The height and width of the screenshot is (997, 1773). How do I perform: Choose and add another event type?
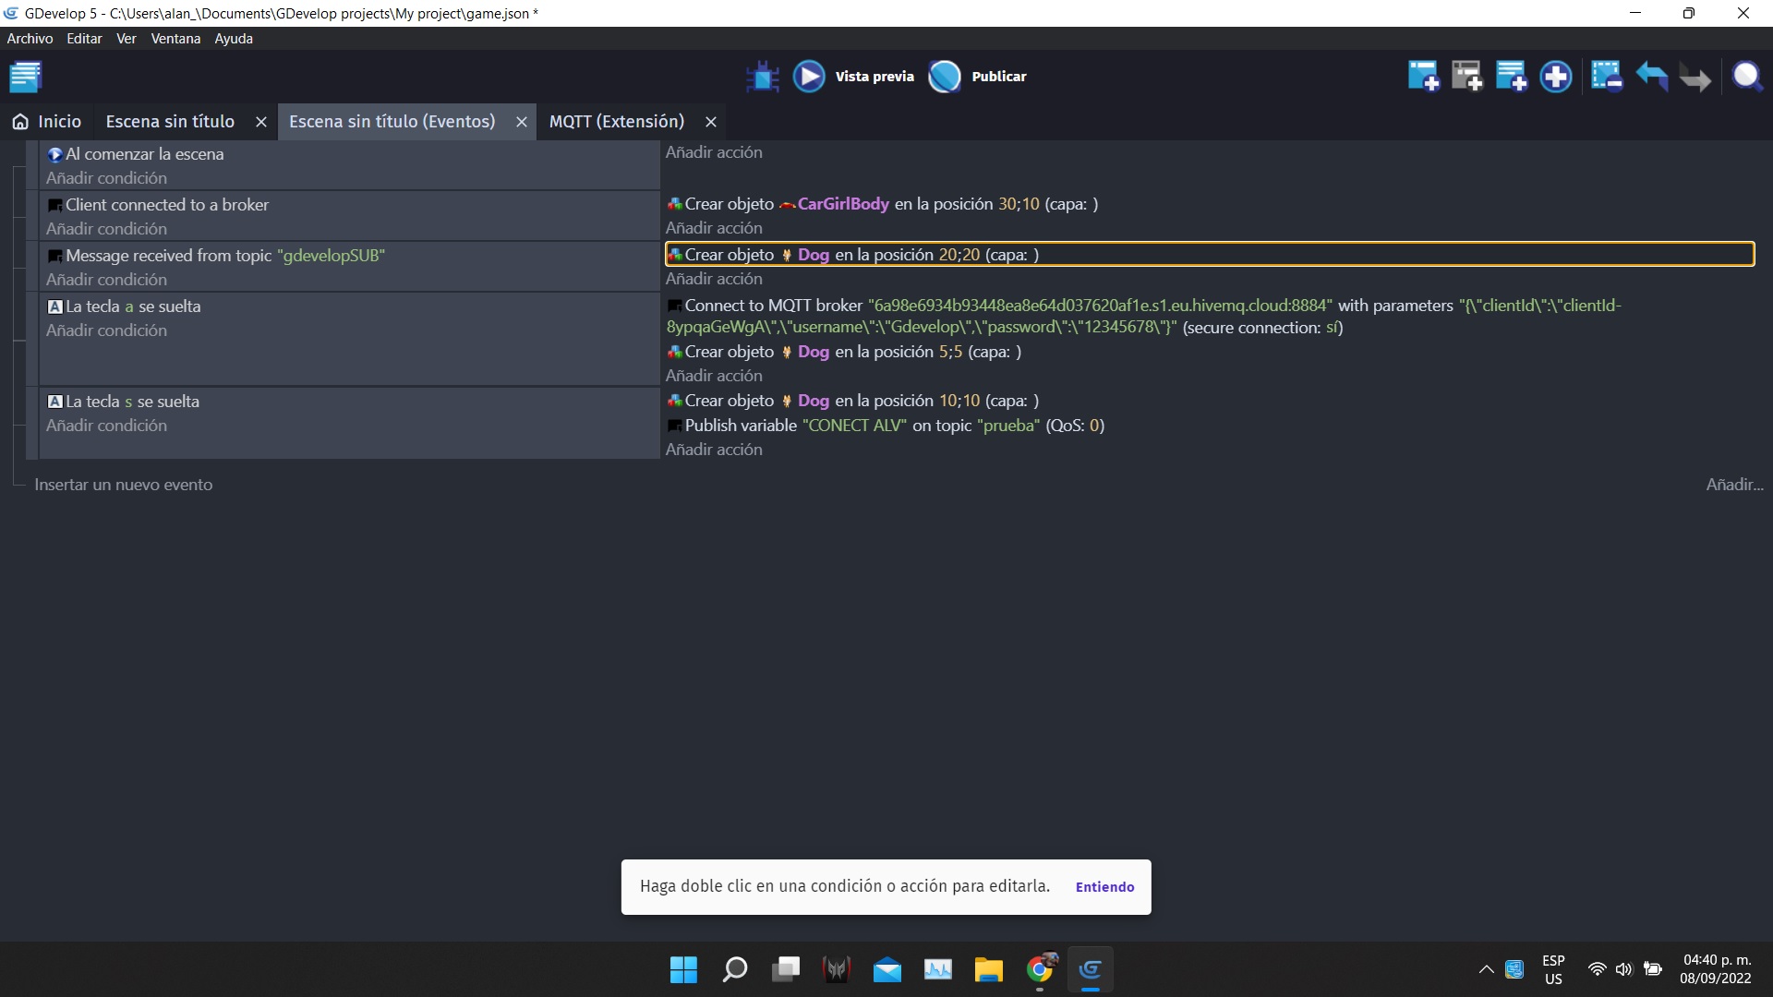(1556, 77)
